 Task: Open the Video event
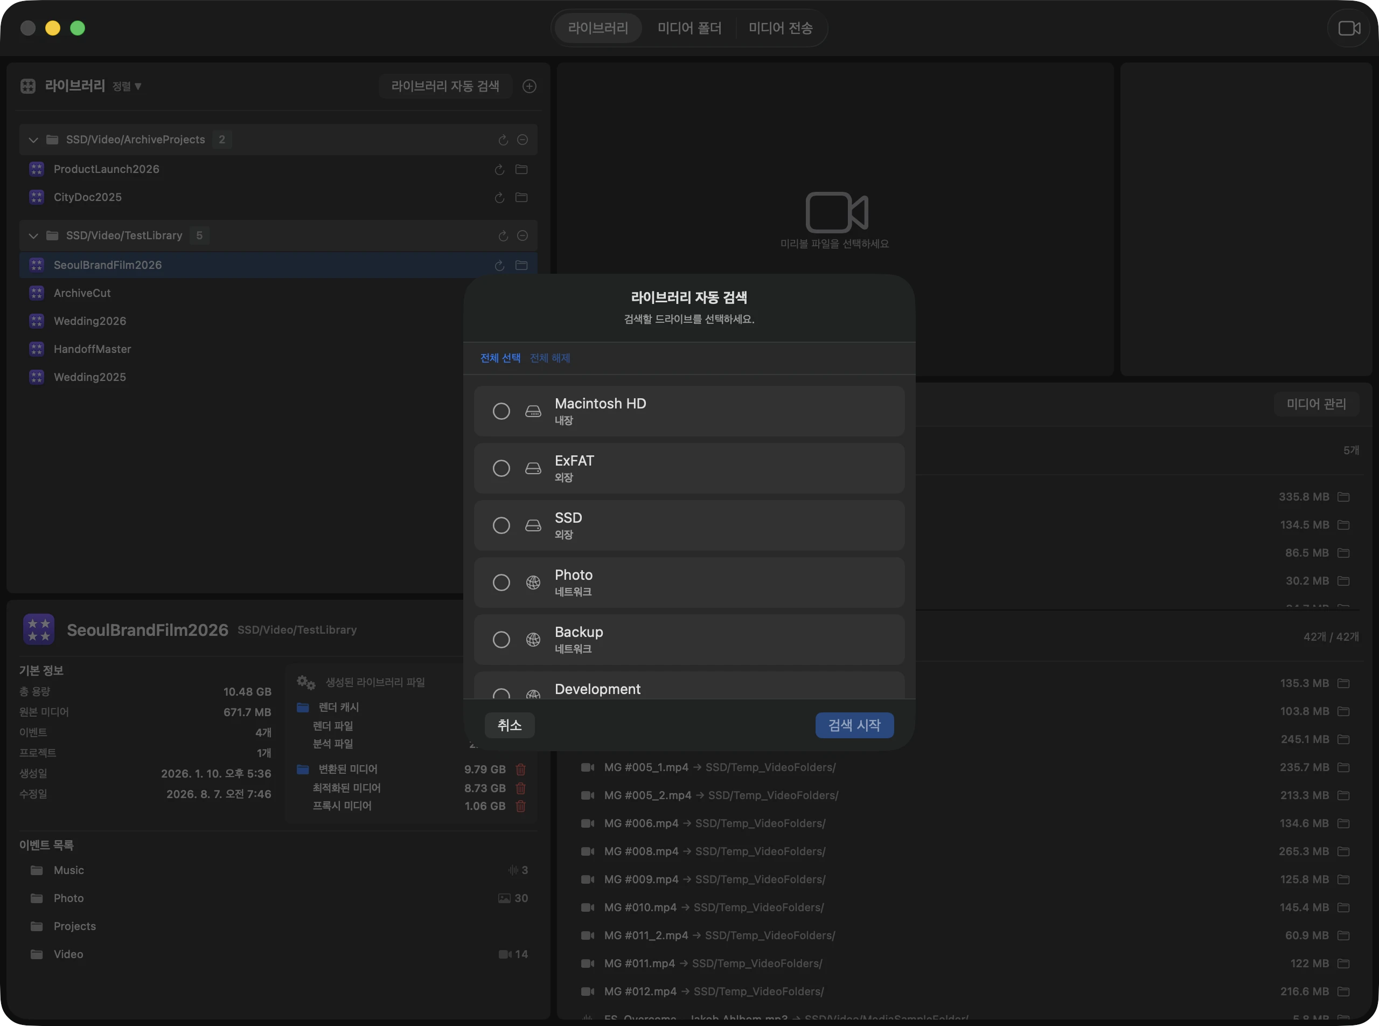[278, 954]
